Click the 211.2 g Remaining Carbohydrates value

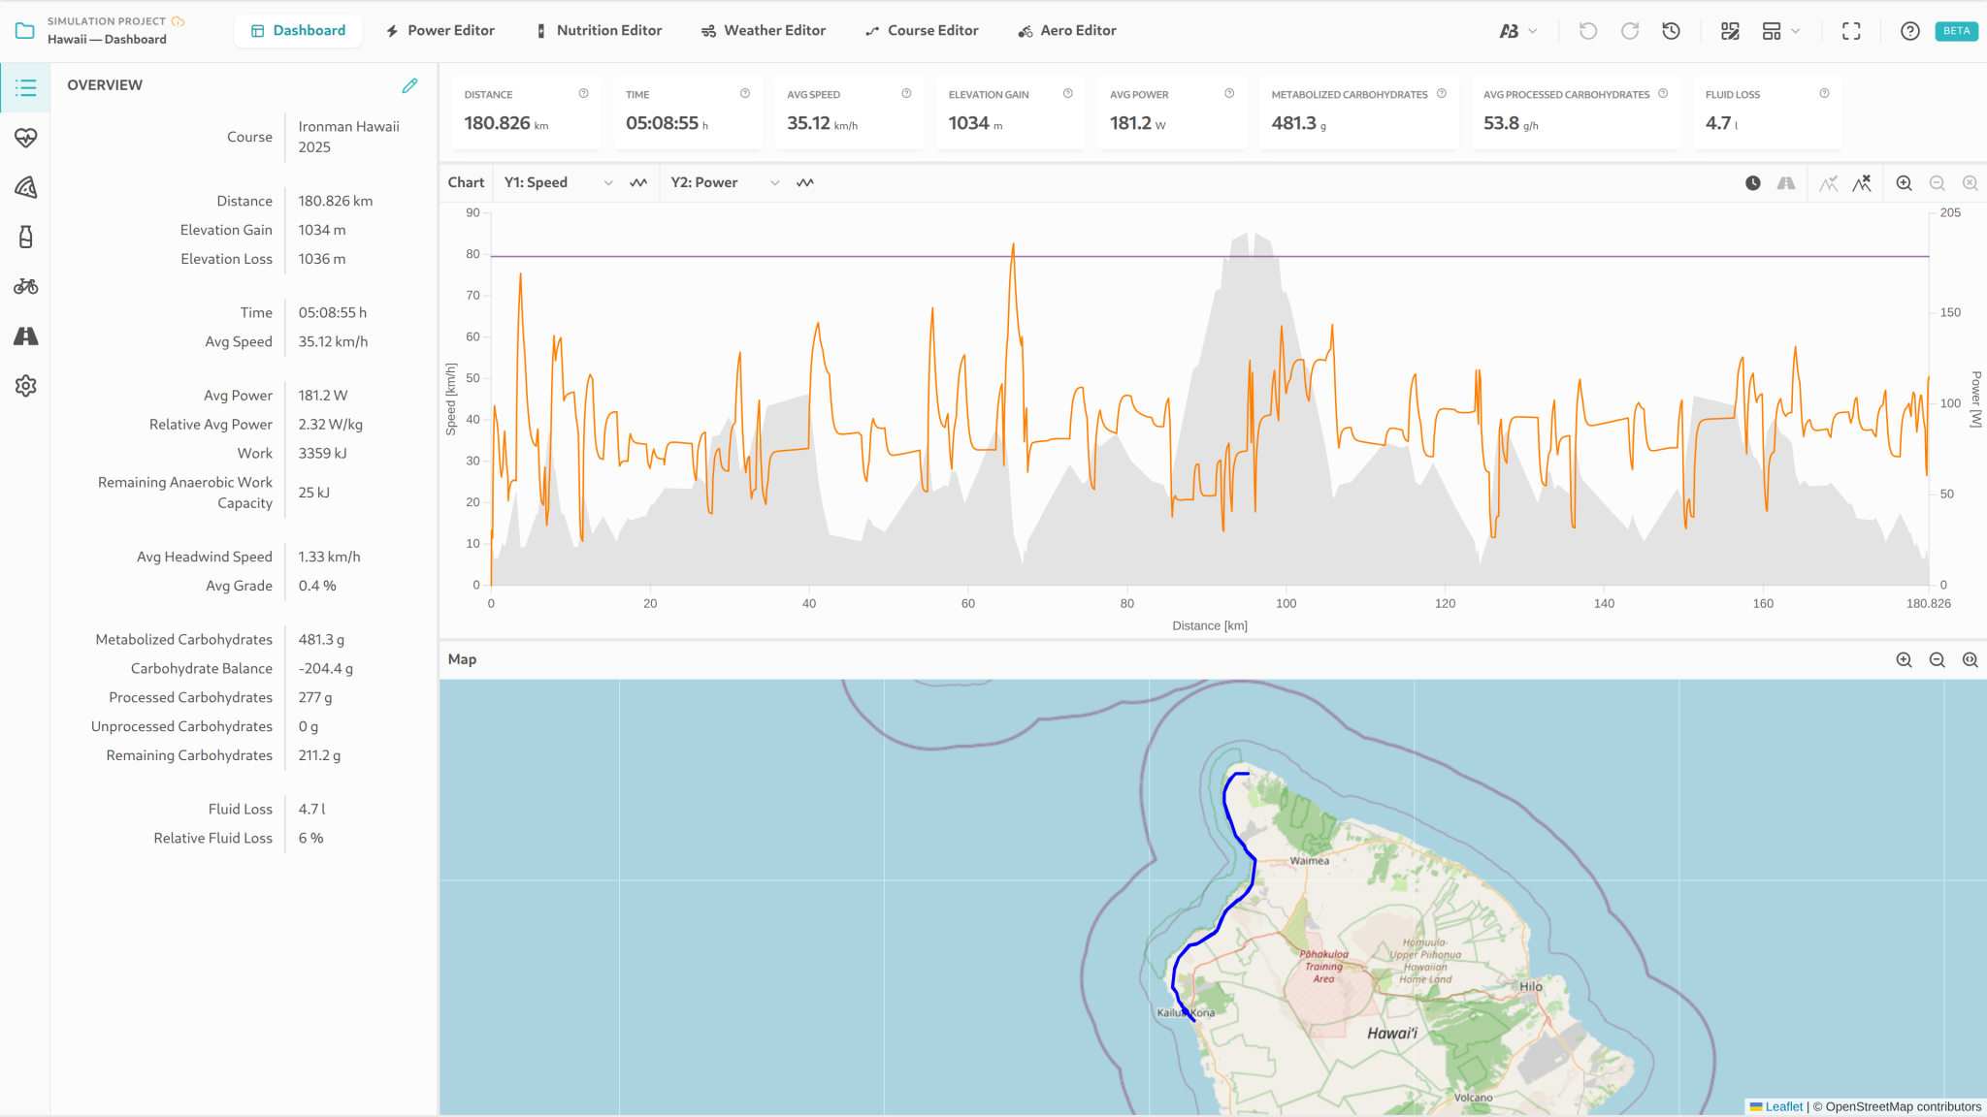coord(319,755)
